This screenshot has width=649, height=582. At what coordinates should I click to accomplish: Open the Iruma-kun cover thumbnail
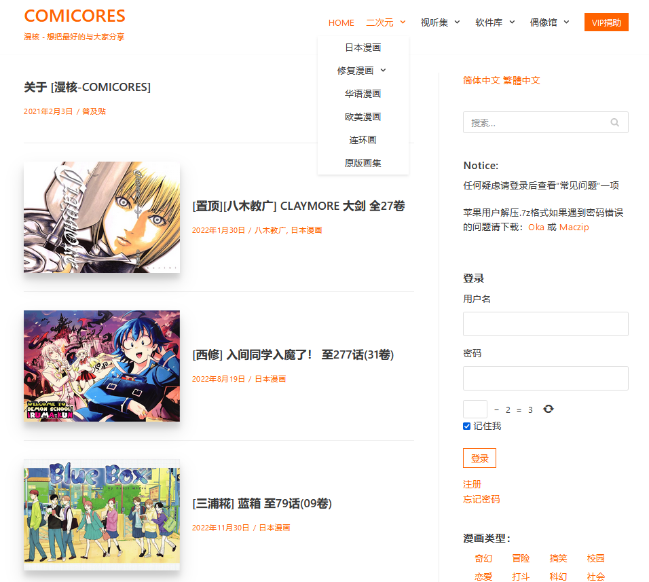[102, 366]
